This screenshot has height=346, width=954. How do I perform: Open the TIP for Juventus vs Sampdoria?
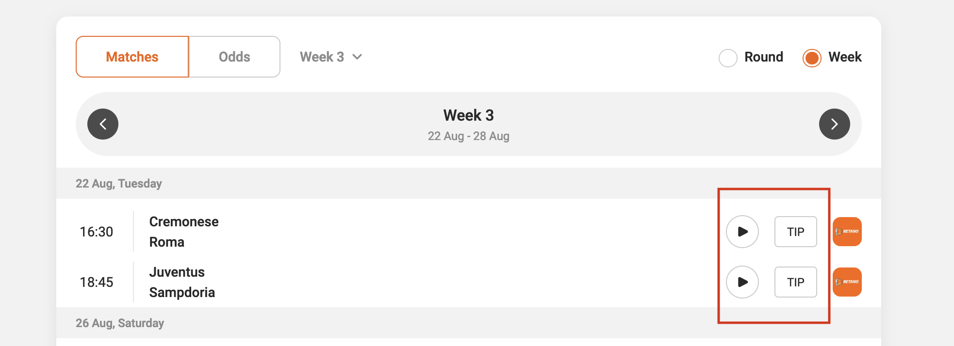coord(795,282)
